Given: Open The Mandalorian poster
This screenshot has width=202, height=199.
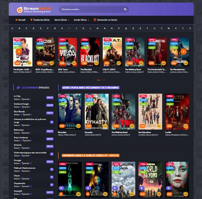Looking at the screenshot, I should coord(179,52).
